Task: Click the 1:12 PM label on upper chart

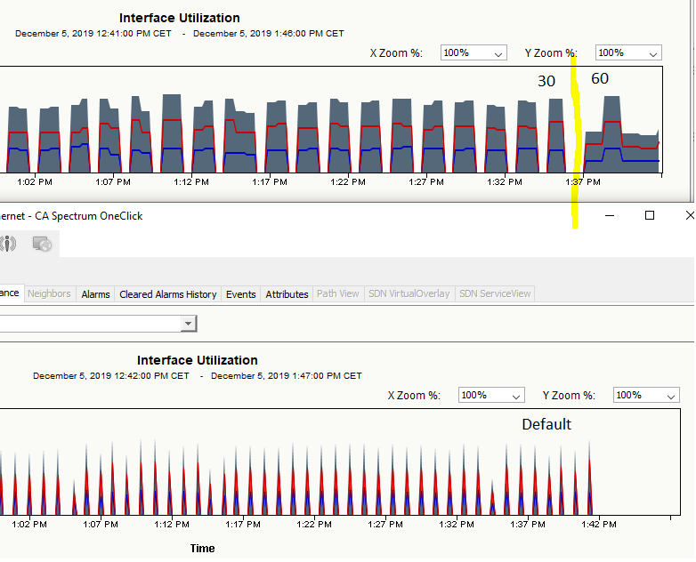Action: point(191,182)
